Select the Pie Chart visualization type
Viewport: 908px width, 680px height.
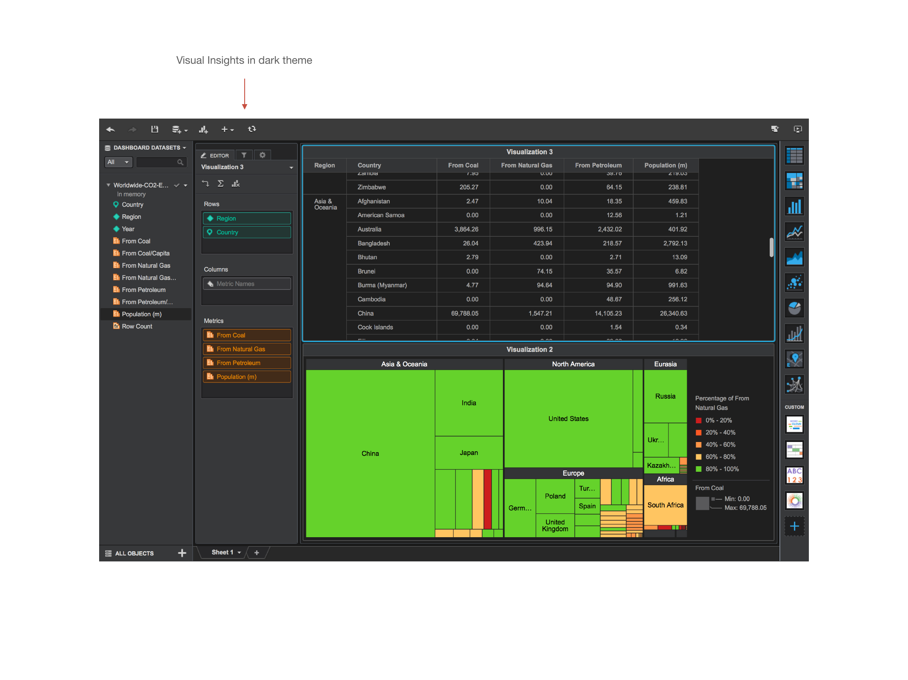click(x=794, y=308)
